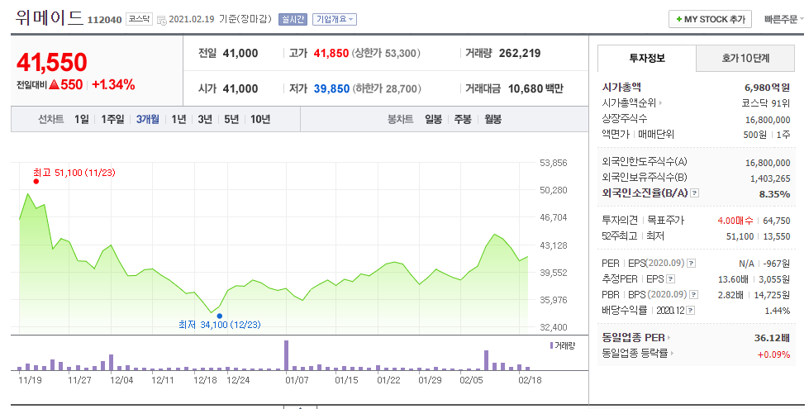Click 동일업종 등락률 link

pos(635,354)
